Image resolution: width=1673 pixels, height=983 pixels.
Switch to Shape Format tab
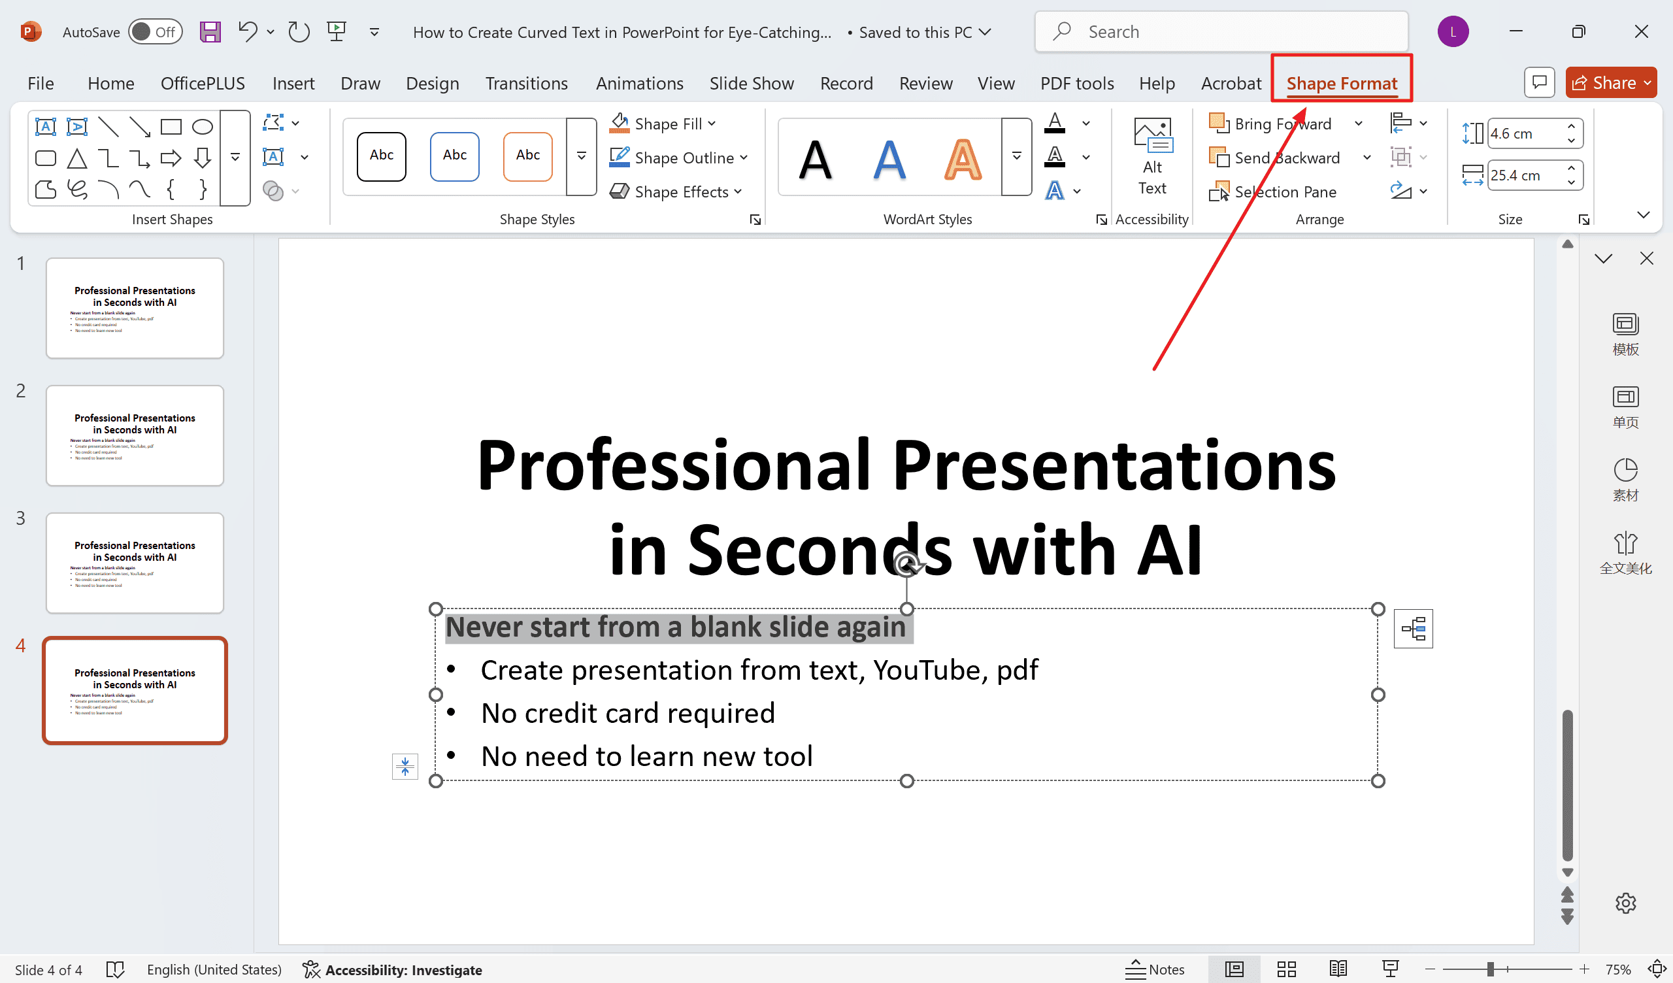(1342, 84)
